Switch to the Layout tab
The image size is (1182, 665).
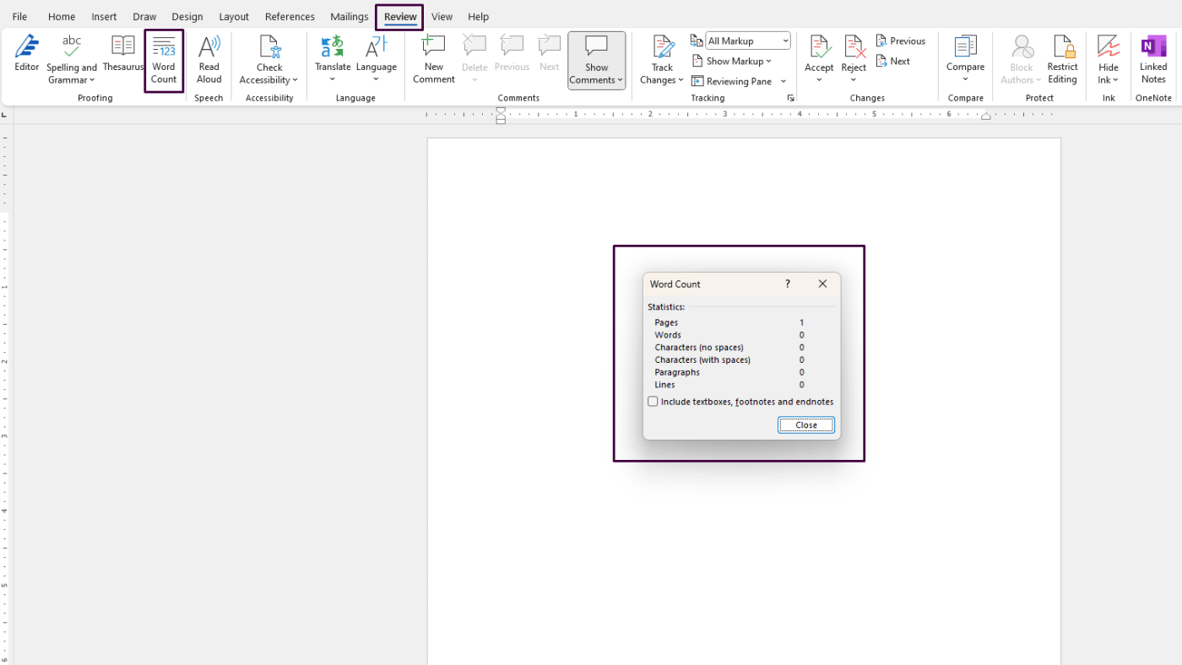coord(234,16)
